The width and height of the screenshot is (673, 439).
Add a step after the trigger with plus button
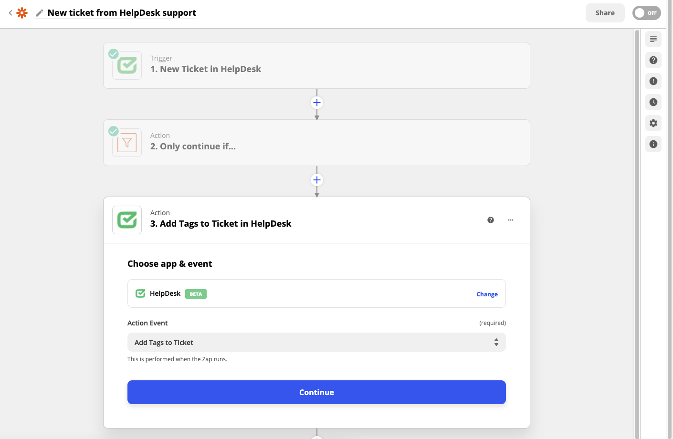point(317,103)
